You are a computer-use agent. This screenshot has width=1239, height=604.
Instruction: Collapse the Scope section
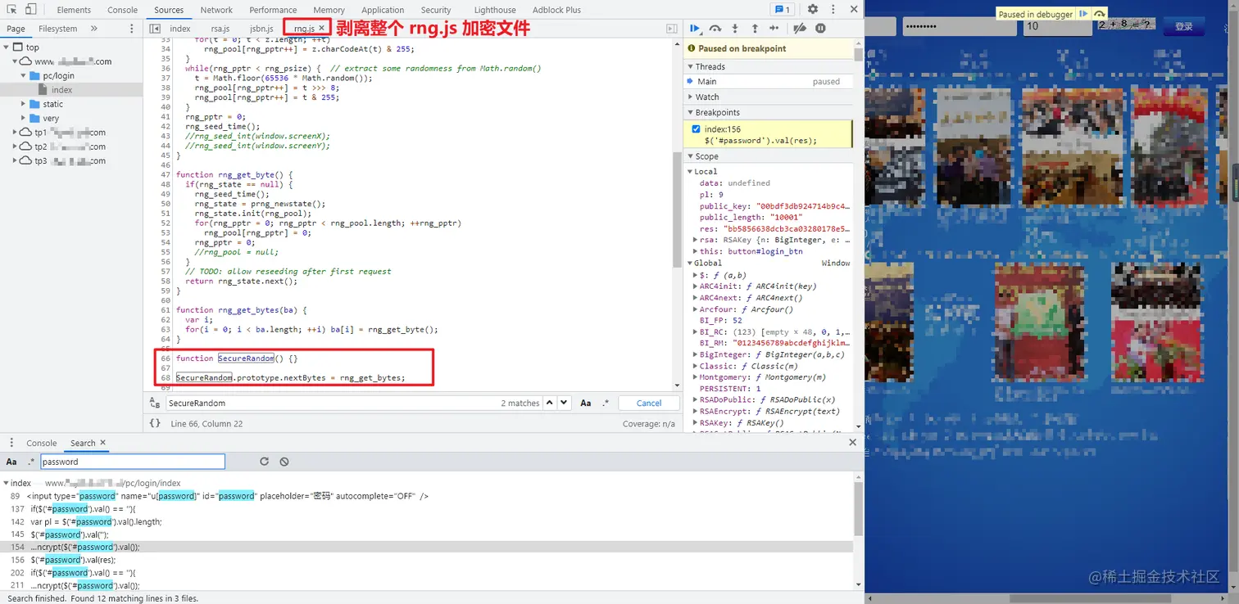pyautogui.click(x=769, y=156)
